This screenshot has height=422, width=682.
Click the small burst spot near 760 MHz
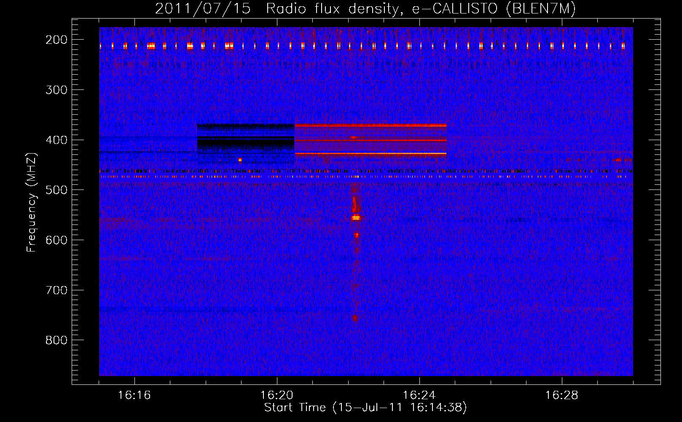(x=355, y=319)
